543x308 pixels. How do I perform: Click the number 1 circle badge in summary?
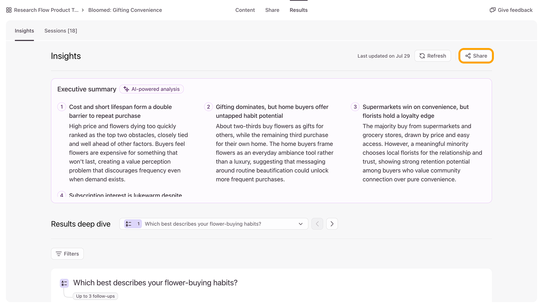(62, 107)
